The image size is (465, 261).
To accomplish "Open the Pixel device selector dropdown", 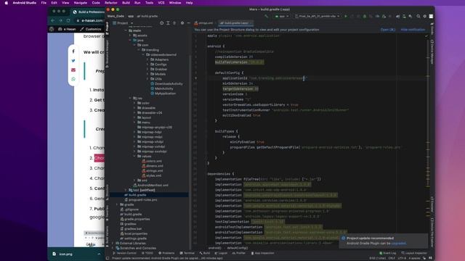I will pyautogui.click(x=317, y=16).
